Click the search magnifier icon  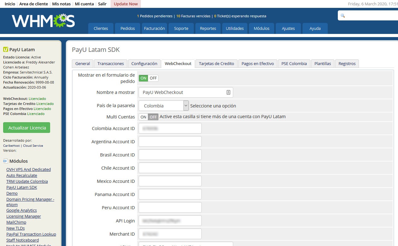tap(343, 15)
